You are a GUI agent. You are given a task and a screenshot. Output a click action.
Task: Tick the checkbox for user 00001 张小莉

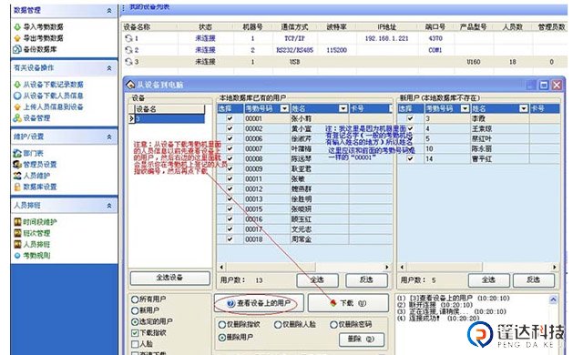click(230, 118)
